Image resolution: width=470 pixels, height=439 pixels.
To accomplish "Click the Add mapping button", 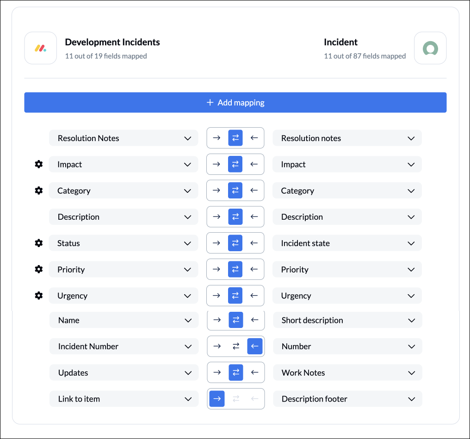I will tap(235, 103).
